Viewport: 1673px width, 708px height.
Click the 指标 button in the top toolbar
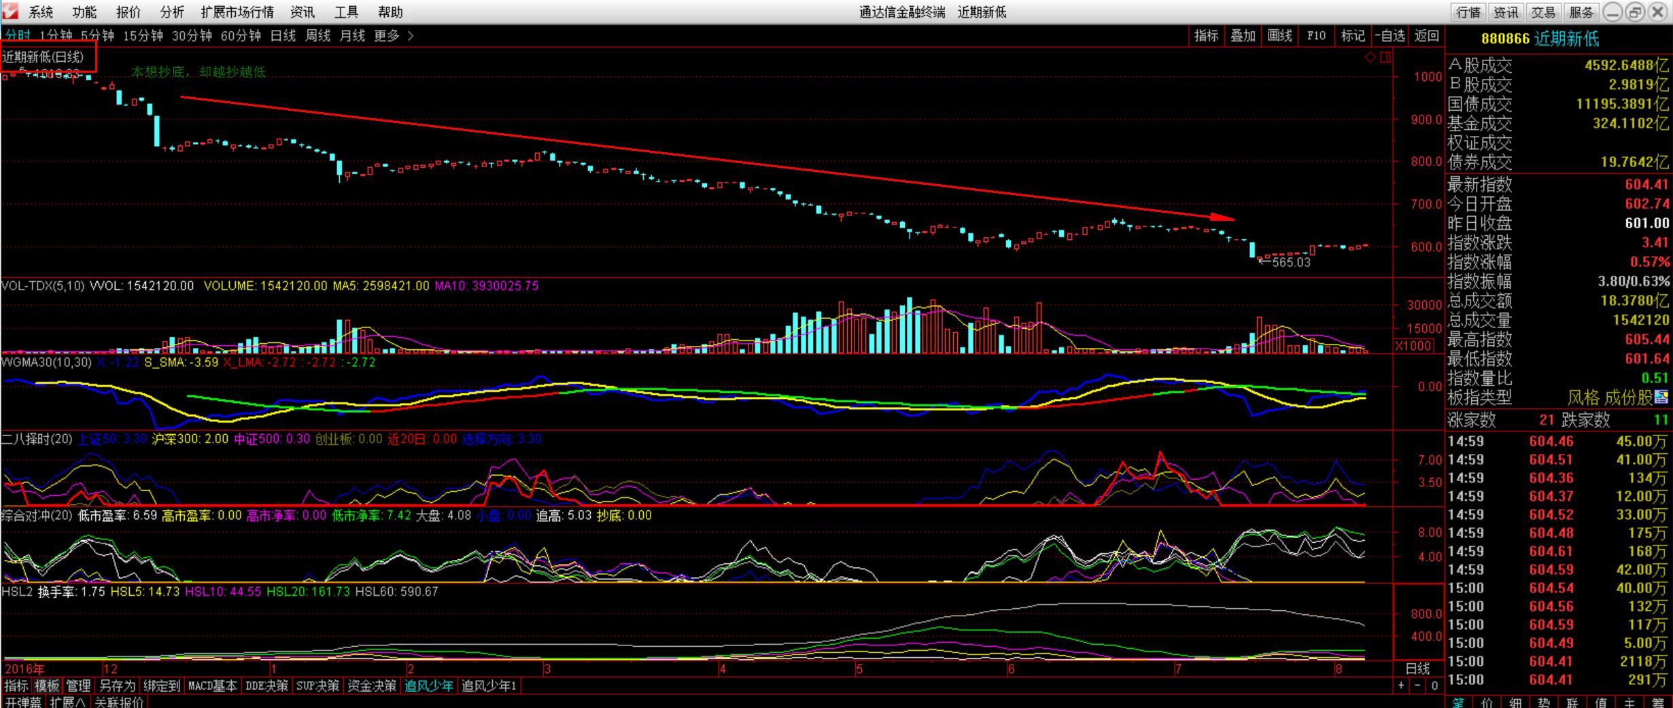pyautogui.click(x=1207, y=36)
